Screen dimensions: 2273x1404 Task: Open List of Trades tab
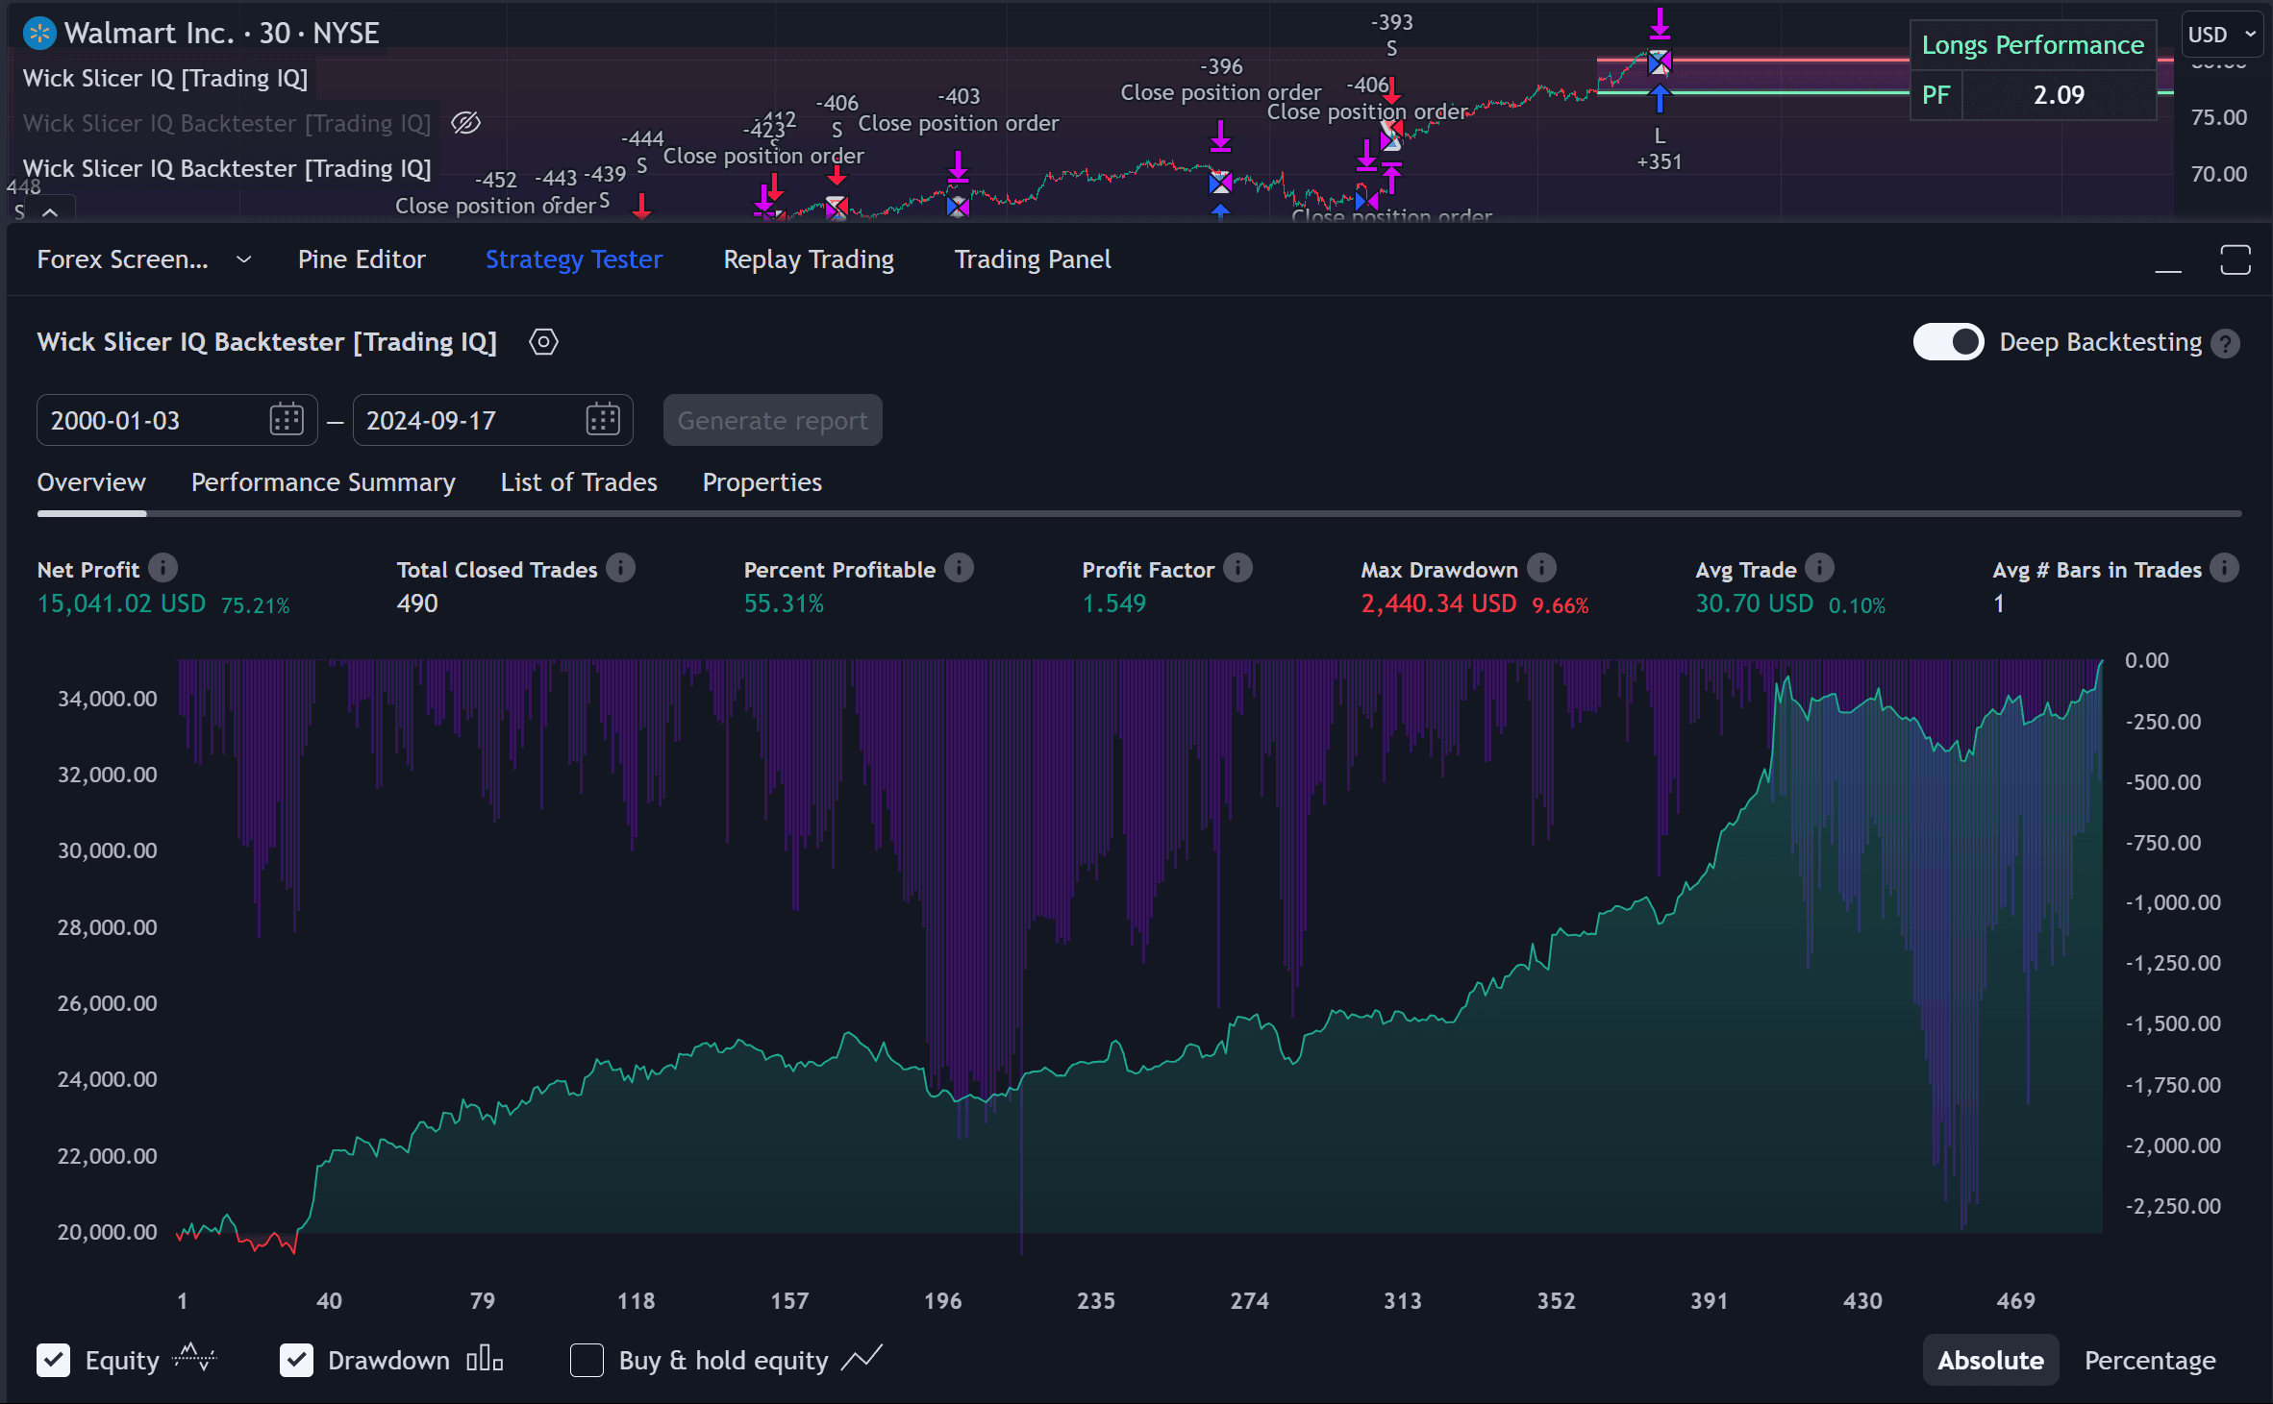579,482
